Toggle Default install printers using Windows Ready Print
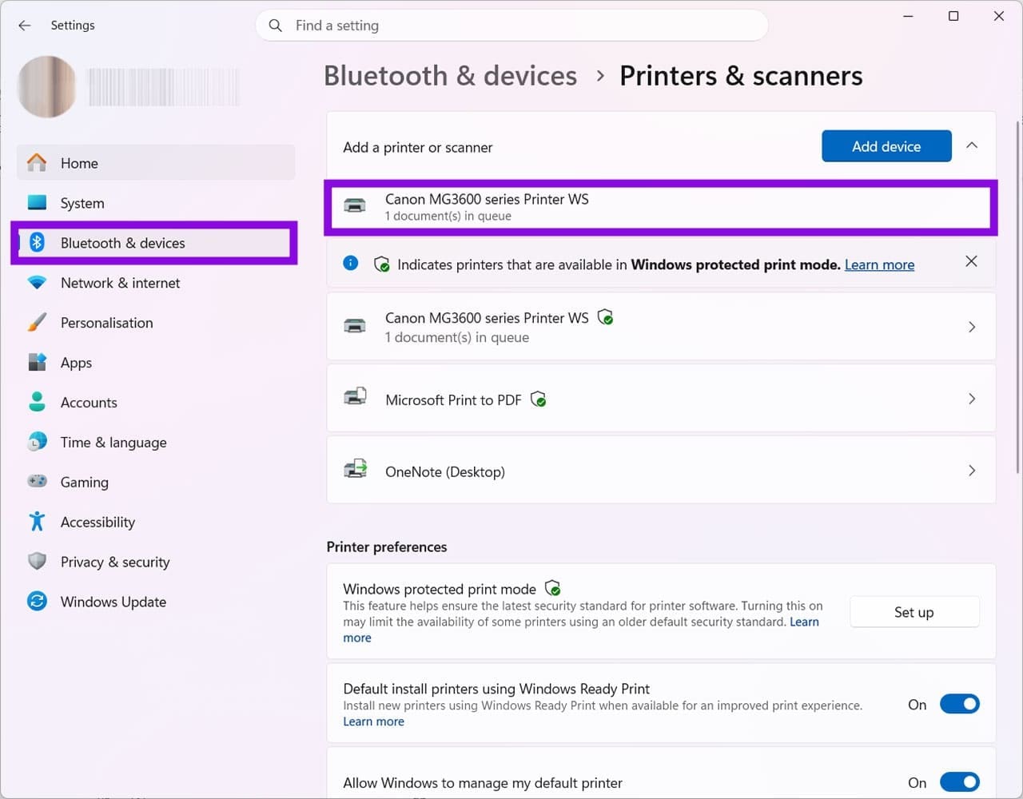The height and width of the screenshot is (799, 1023). click(x=959, y=704)
